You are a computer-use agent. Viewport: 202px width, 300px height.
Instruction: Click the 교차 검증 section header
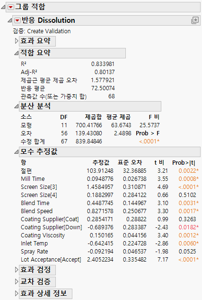(x=37, y=281)
